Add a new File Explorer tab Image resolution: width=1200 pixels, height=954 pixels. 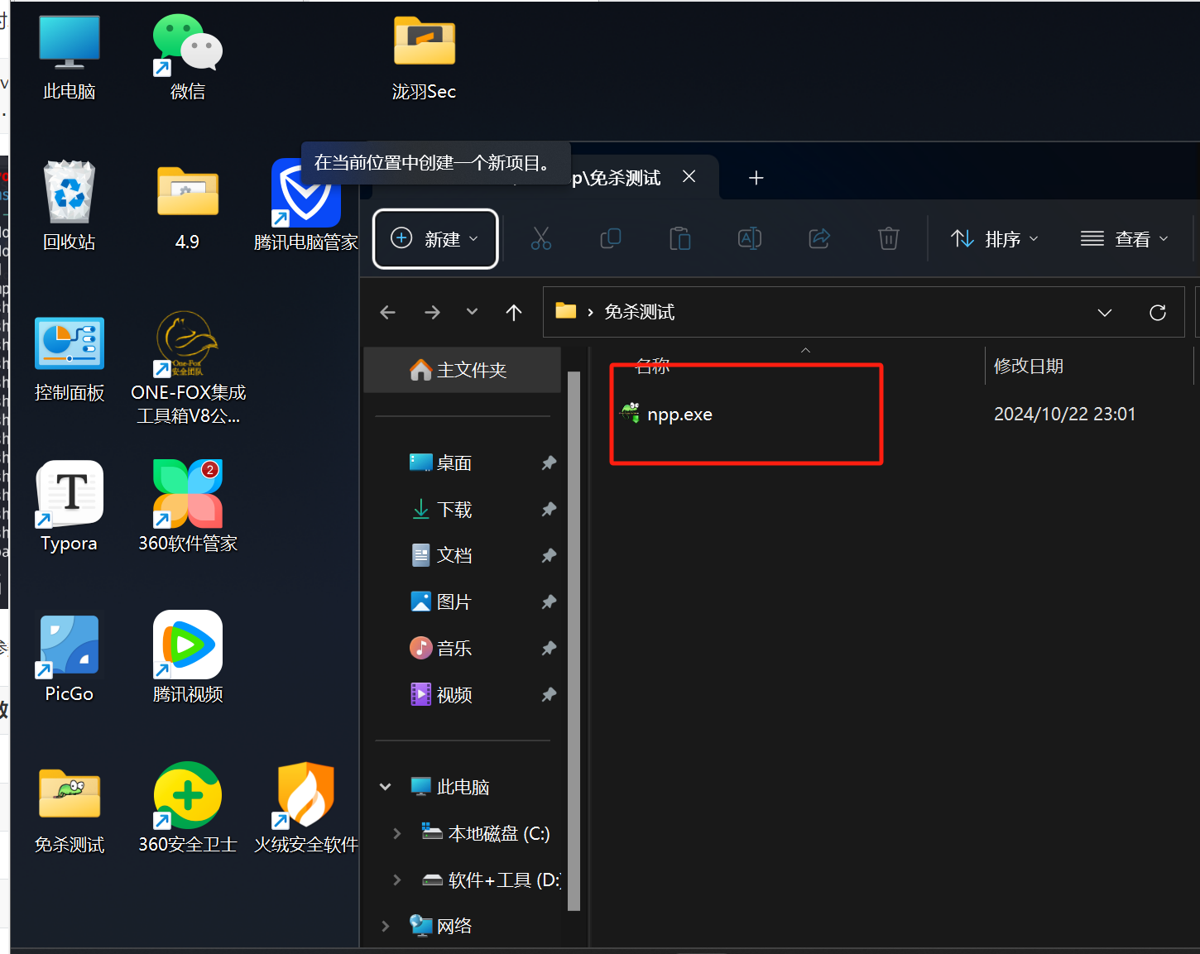click(x=756, y=178)
